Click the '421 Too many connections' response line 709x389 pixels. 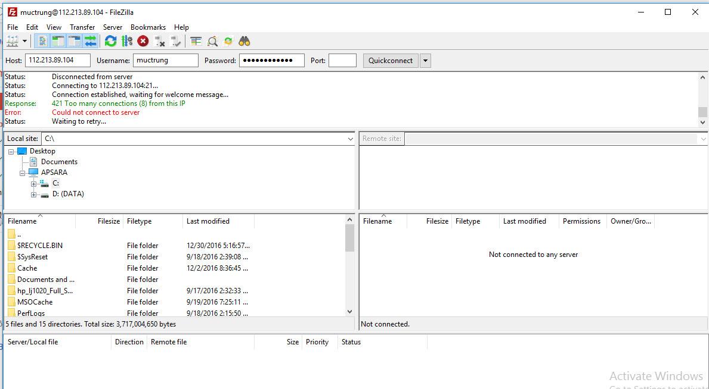click(119, 103)
